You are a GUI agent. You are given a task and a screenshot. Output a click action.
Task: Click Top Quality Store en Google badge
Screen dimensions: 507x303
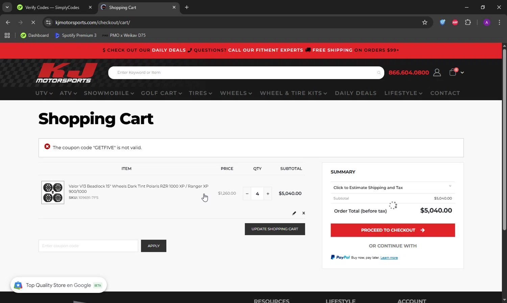click(x=58, y=285)
